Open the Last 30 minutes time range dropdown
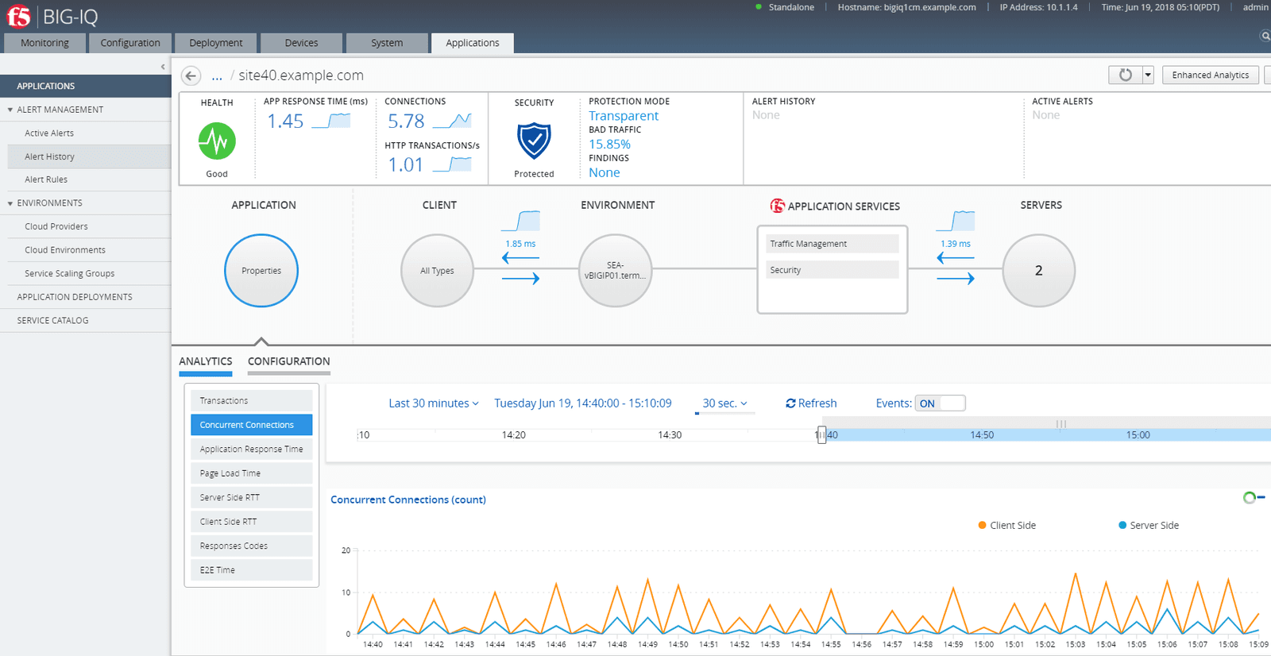Screen dimensions: 1271x656 tap(433, 403)
